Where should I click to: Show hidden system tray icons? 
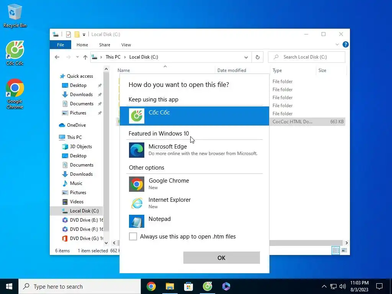pos(324,286)
